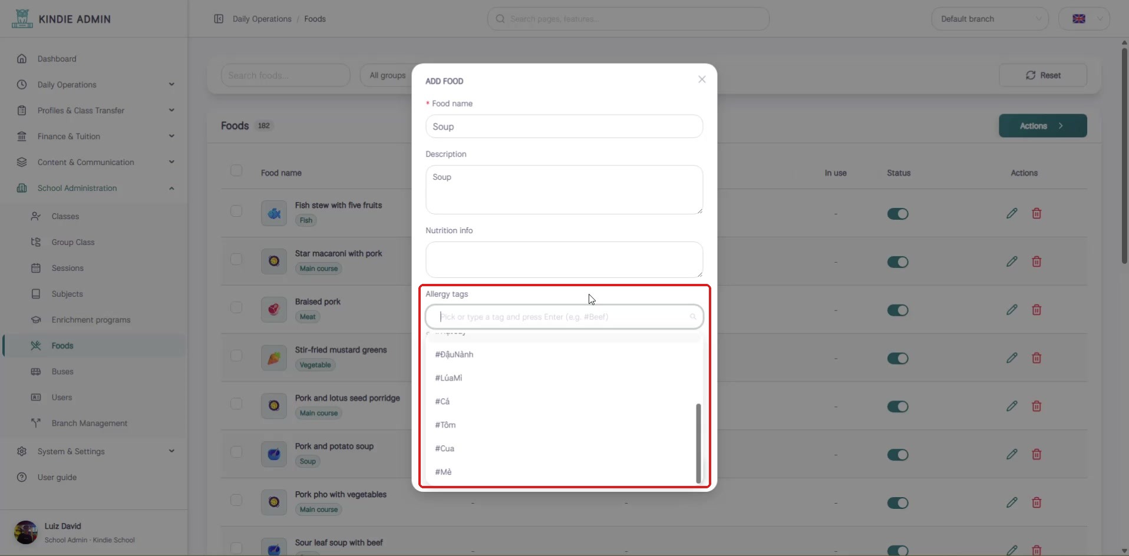Delete Stir-fried mustard greens
The height and width of the screenshot is (556, 1129).
[1036, 358]
